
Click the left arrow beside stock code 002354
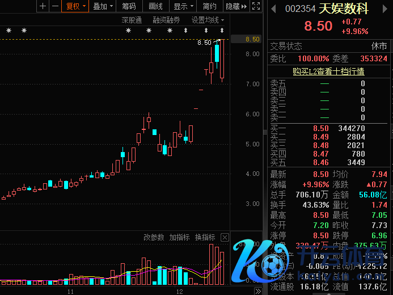pyautogui.click(x=273, y=9)
